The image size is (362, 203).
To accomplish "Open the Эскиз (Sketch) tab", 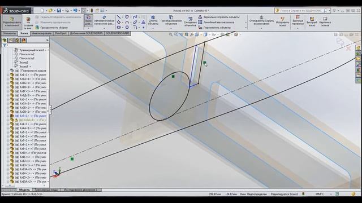I will tap(24, 33).
